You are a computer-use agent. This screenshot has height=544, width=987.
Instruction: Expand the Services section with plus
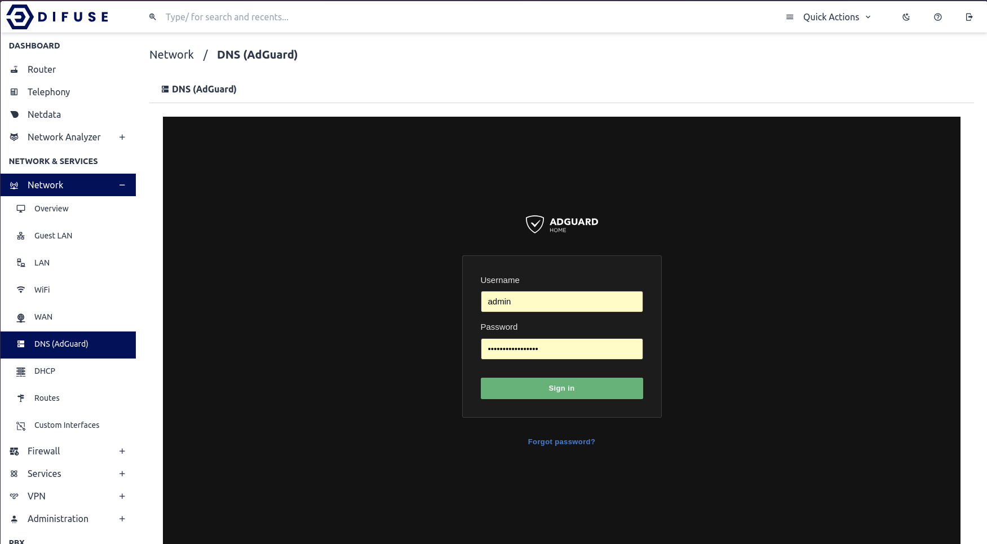click(122, 474)
